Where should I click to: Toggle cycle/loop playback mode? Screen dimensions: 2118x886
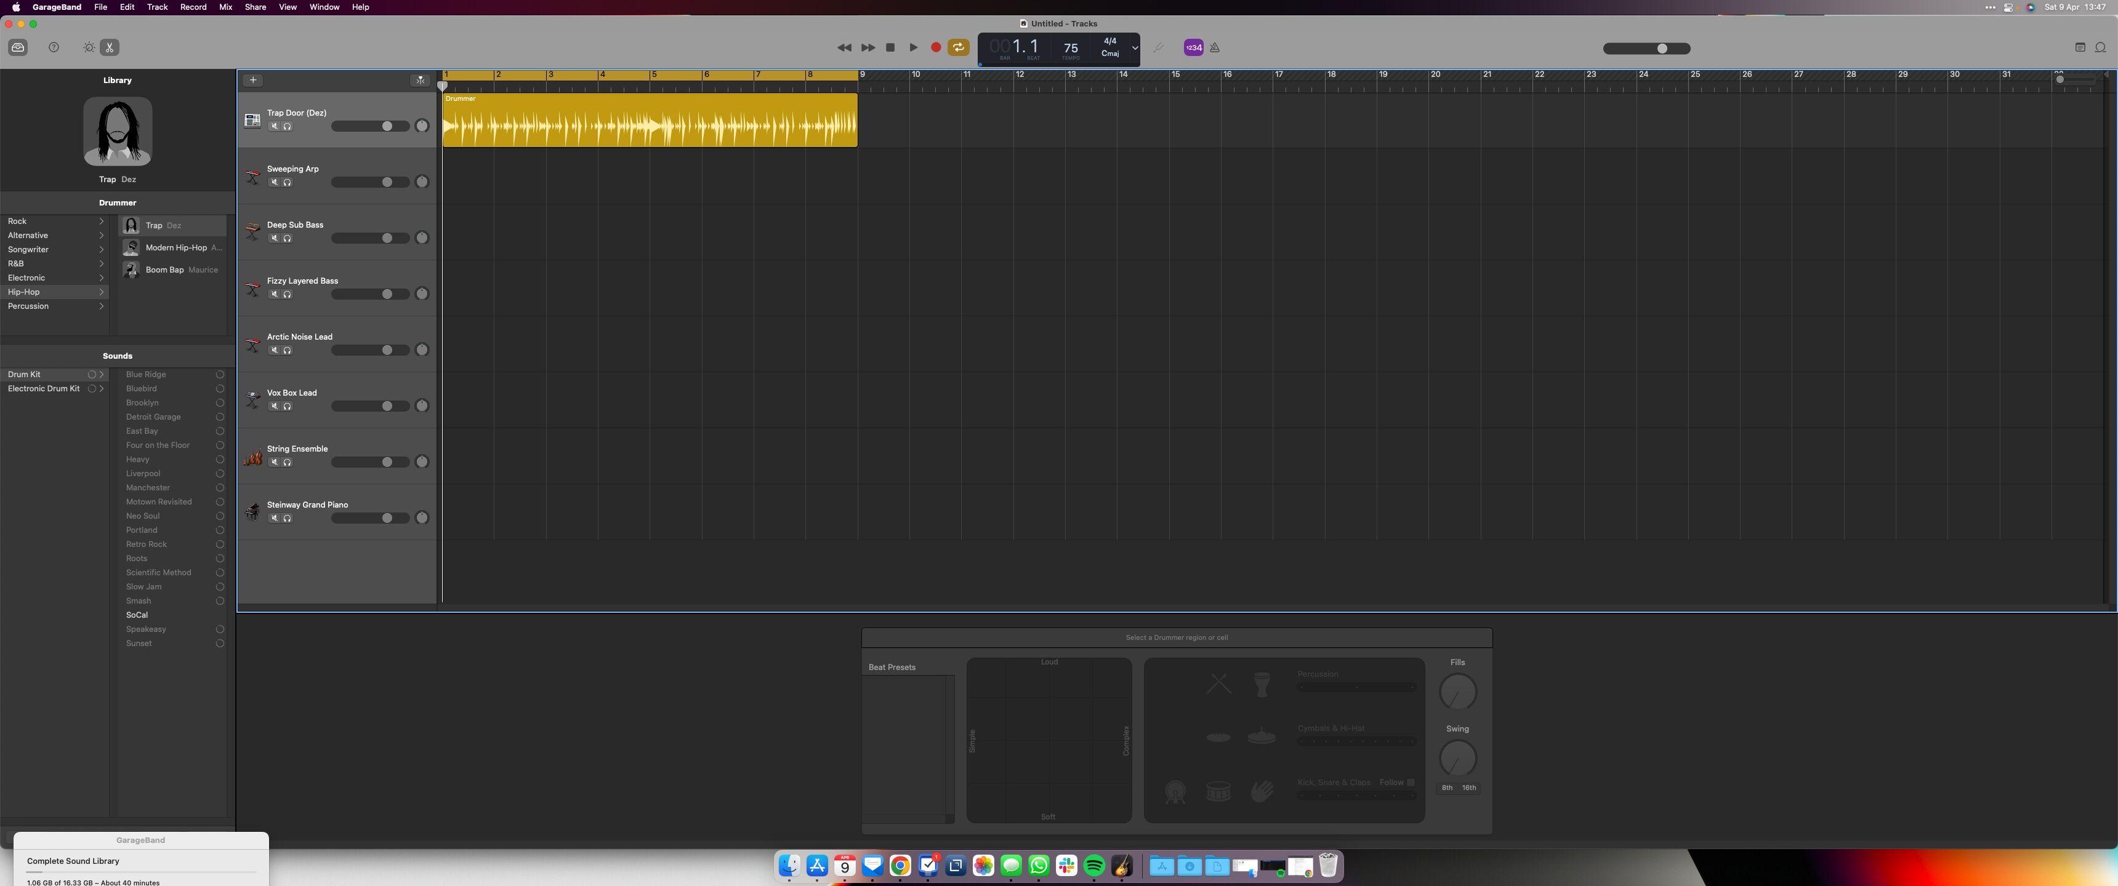[x=960, y=47]
